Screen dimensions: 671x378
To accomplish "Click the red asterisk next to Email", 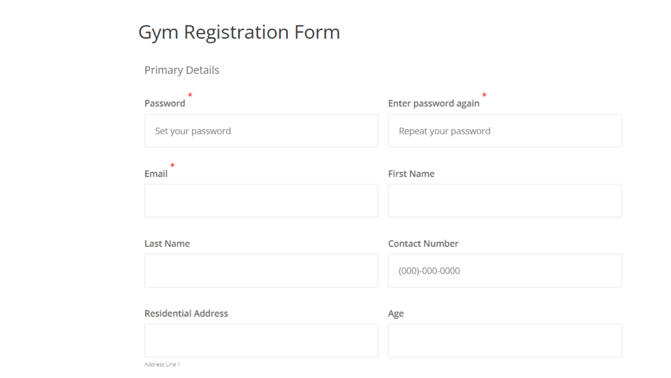I will coord(172,166).
